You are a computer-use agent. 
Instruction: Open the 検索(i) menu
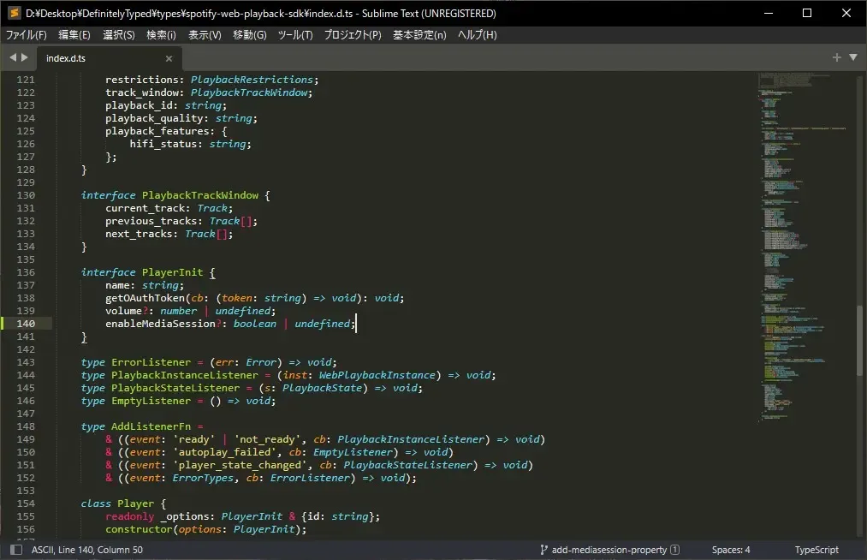tap(161, 35)
